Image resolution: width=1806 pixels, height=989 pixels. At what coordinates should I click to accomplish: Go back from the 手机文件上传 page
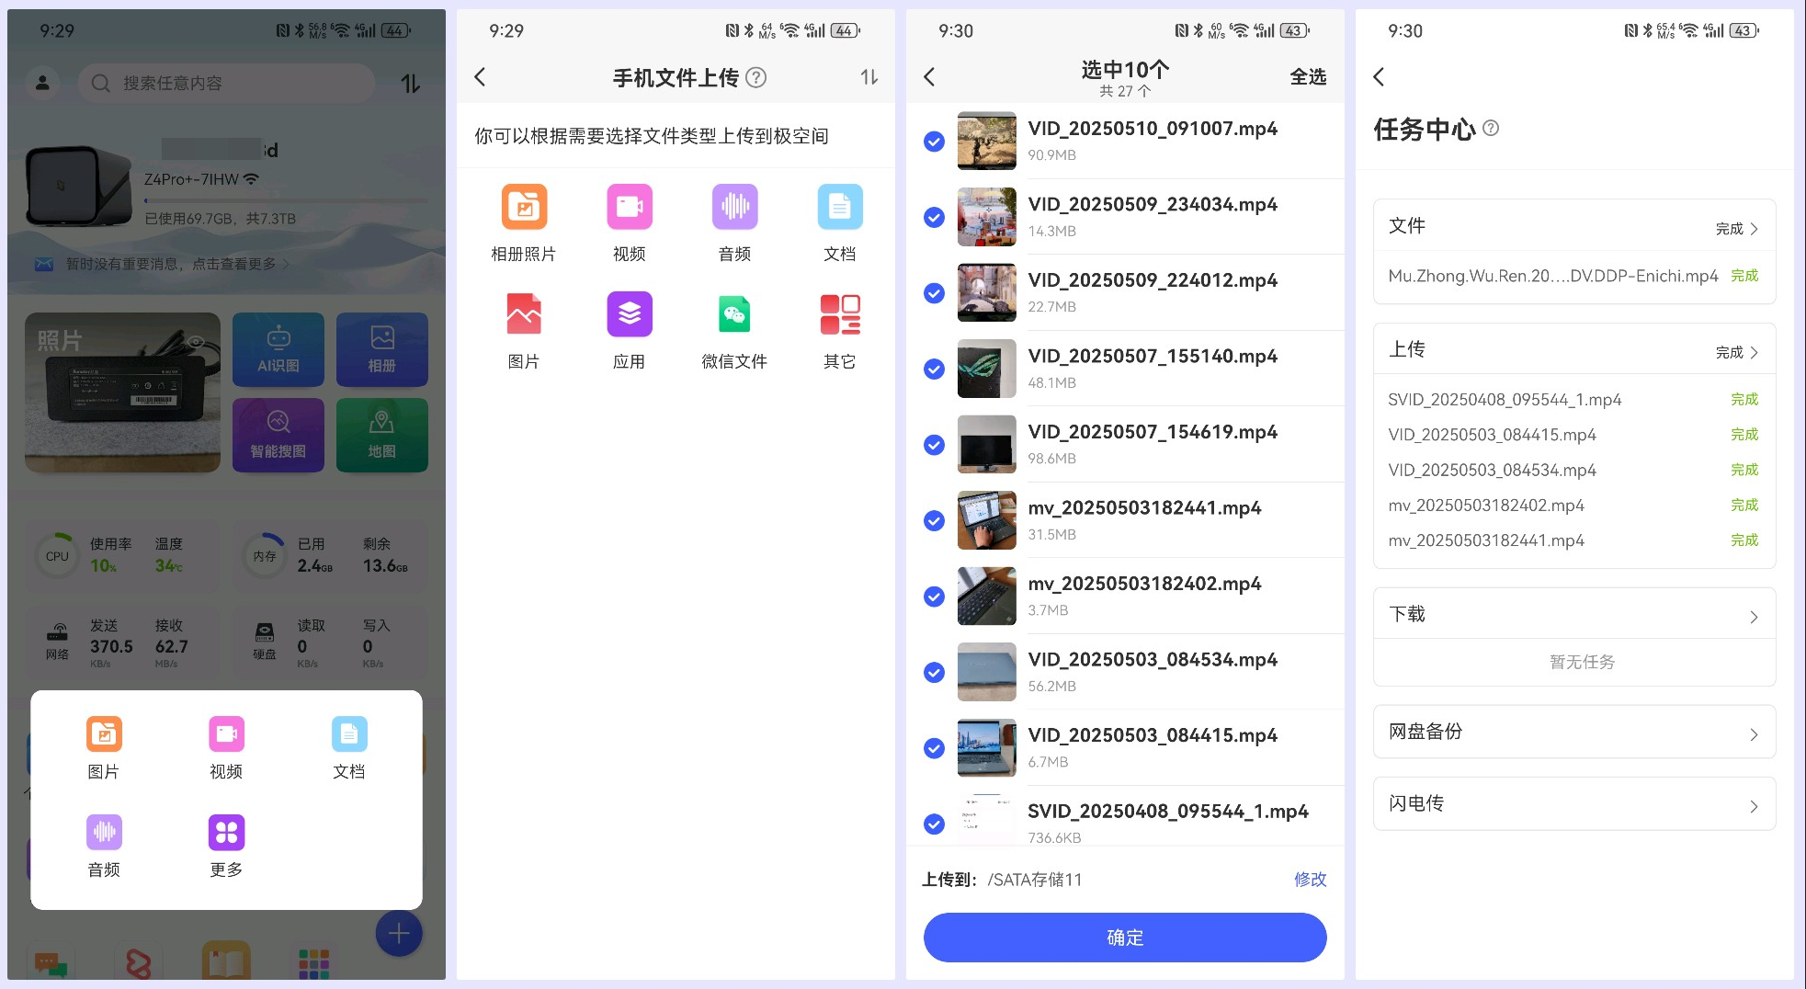[480, 77]
